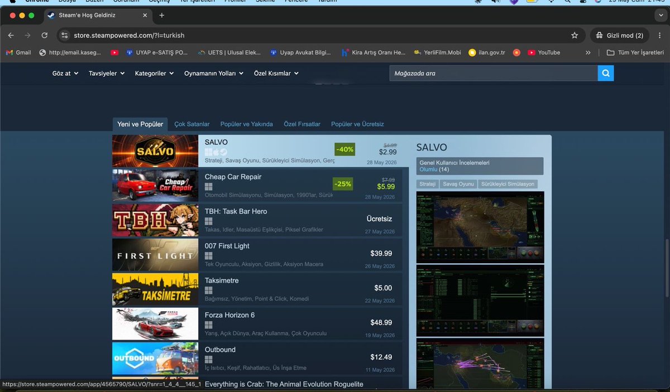Open Kira Artış Oranı bookmark

374,52
